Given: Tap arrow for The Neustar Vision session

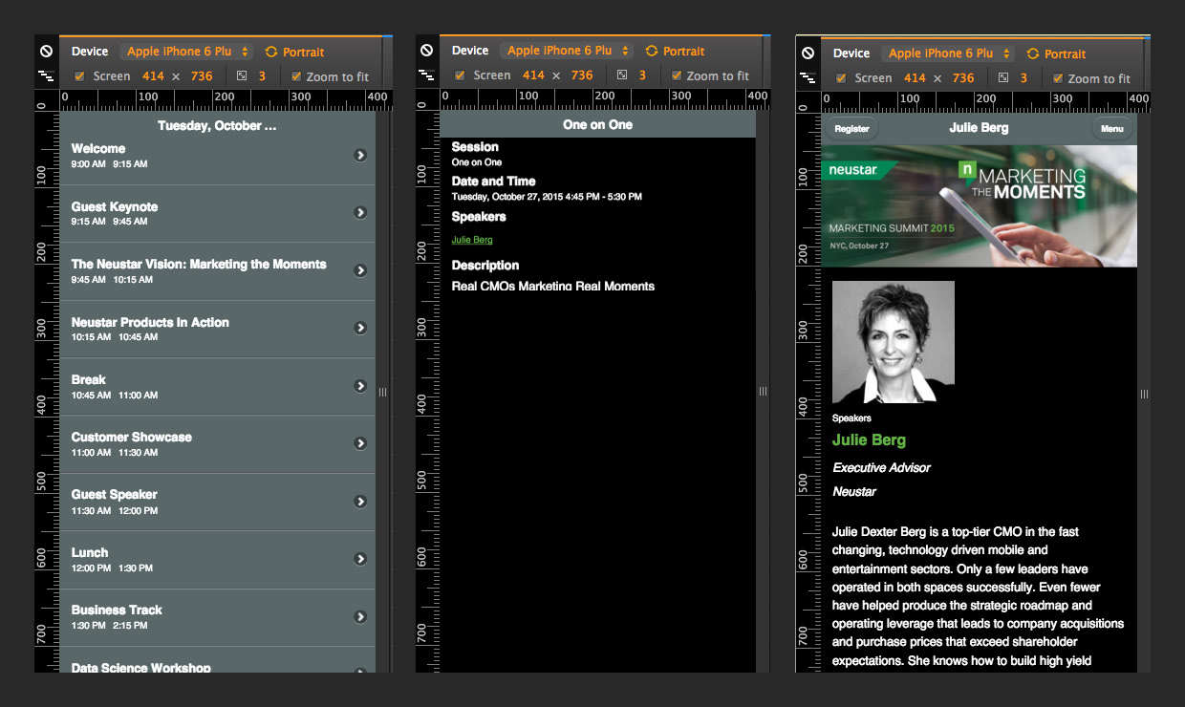Looking at the screenshot, I should pos(360,270).
